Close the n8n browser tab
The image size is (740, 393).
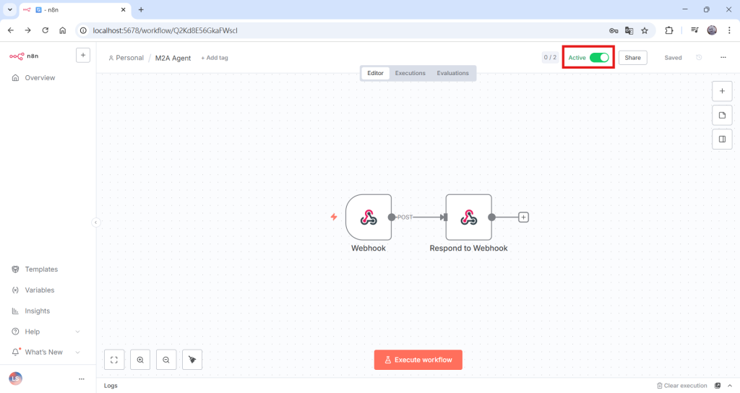[123, 9]
